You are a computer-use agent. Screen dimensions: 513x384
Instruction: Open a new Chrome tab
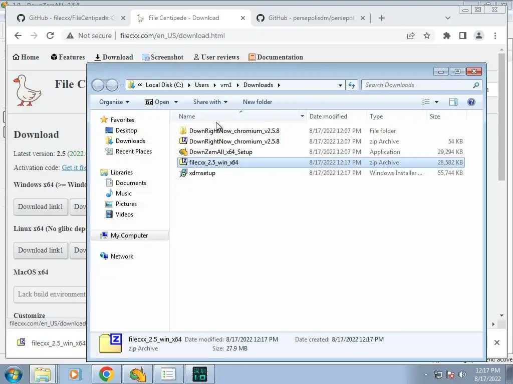pyautogui.click(x=381, y=18)
